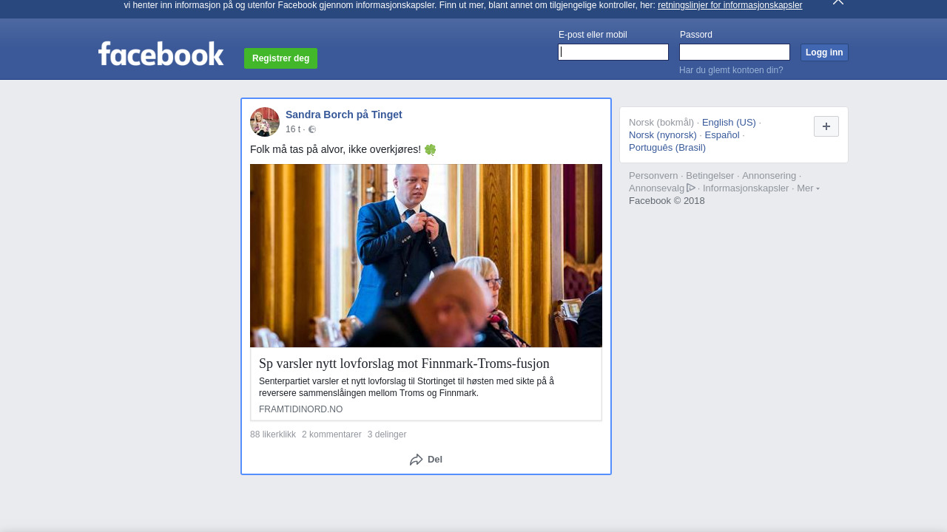
Task: Switch language to Español
Action: [x=722, y=135]
